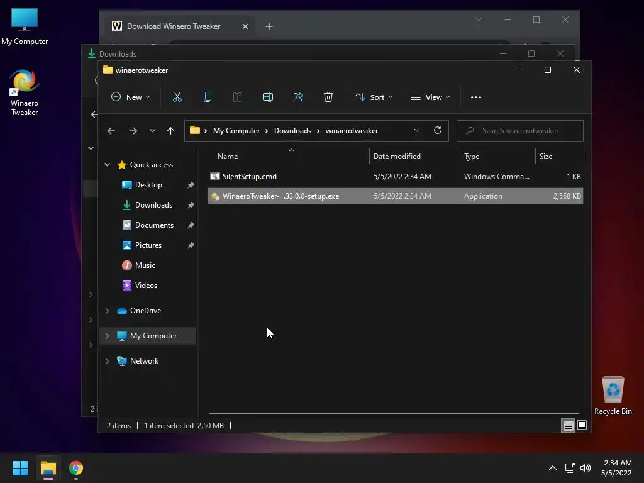Click the horizontal scrollbar in file list
The width and height of the screenshot is (644, 483).
[394, 413]
